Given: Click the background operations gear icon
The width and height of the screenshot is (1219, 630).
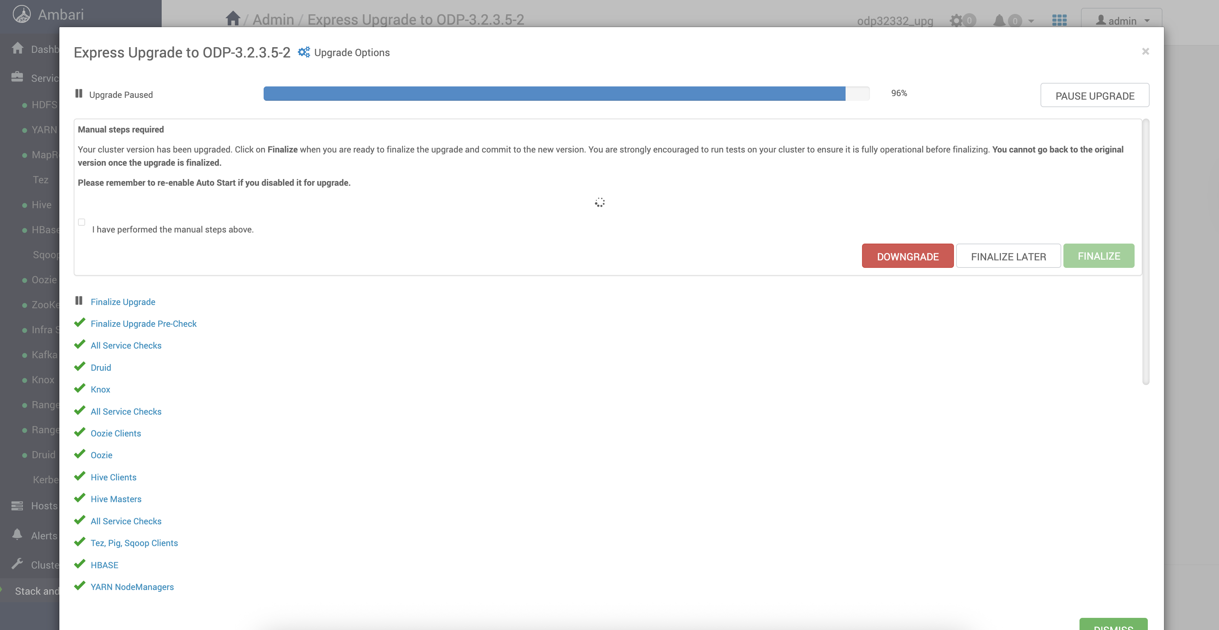Looking at the screenshot, I should point(956,20).
